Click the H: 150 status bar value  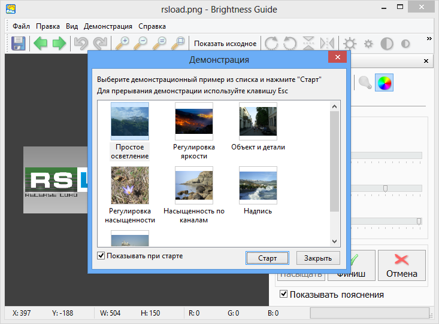pyautogui.click(x=150, y=313)
